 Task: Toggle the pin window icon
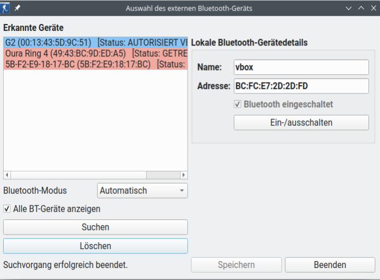pos(17,8)
